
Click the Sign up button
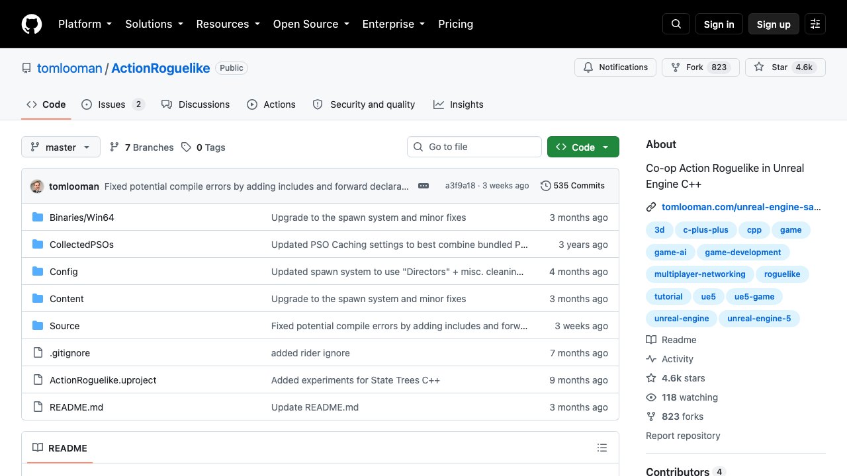(774, 24)
